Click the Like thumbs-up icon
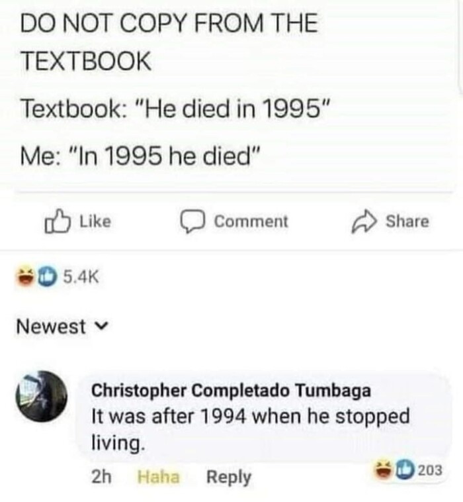 (58, 221)
